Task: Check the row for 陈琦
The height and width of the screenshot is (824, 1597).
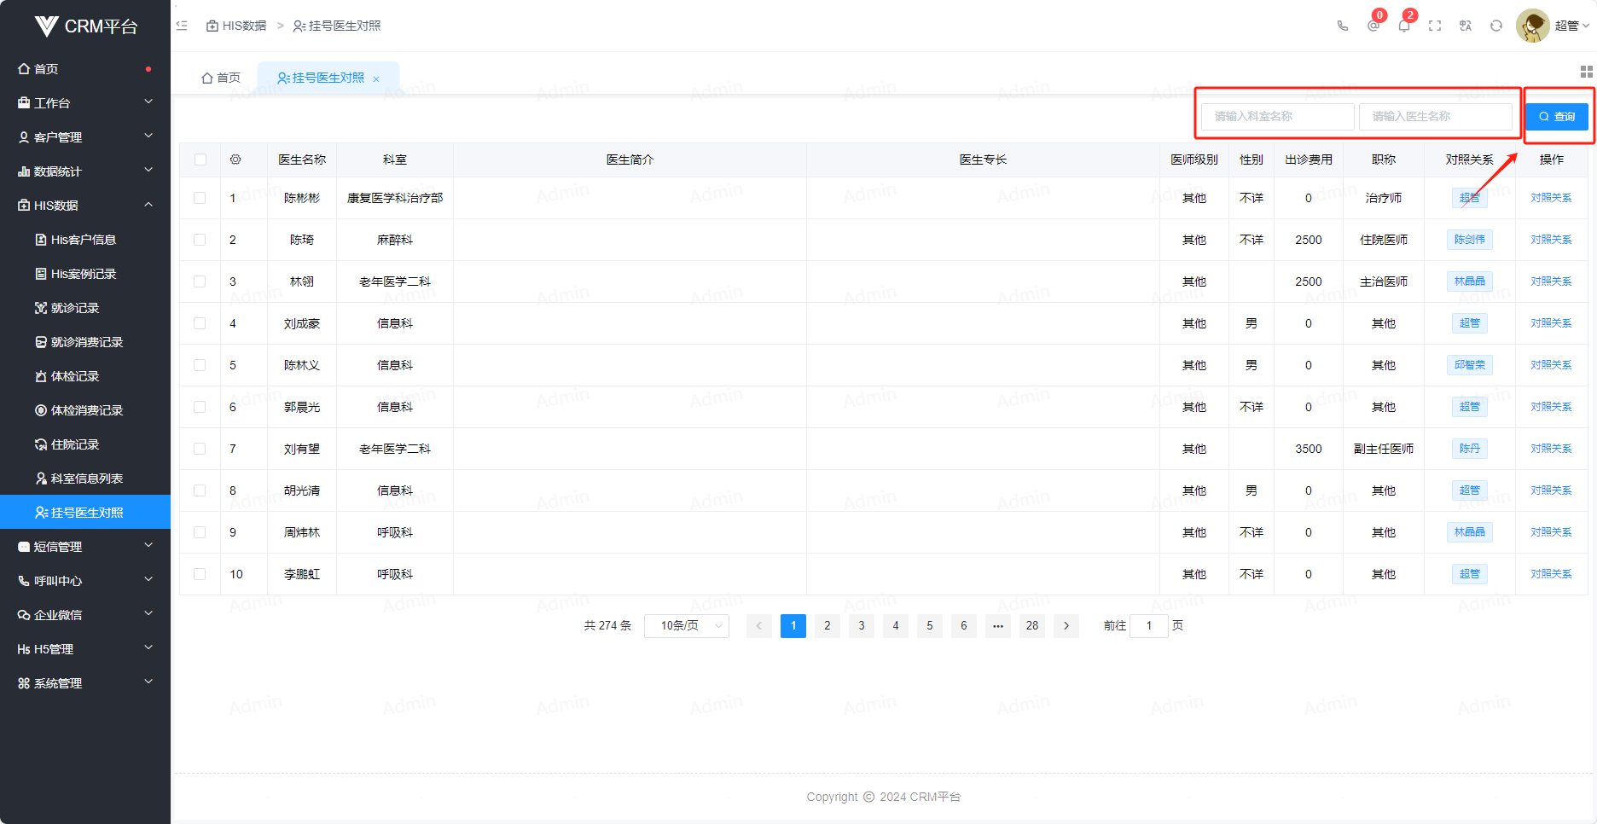Action: [200, 240]
